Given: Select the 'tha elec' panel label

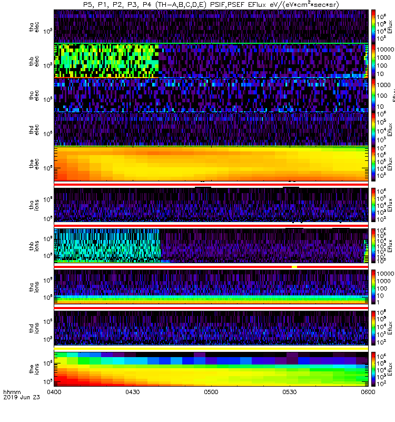Looking at the screenshot, I should pyautogui.click(x=34, y=27).
